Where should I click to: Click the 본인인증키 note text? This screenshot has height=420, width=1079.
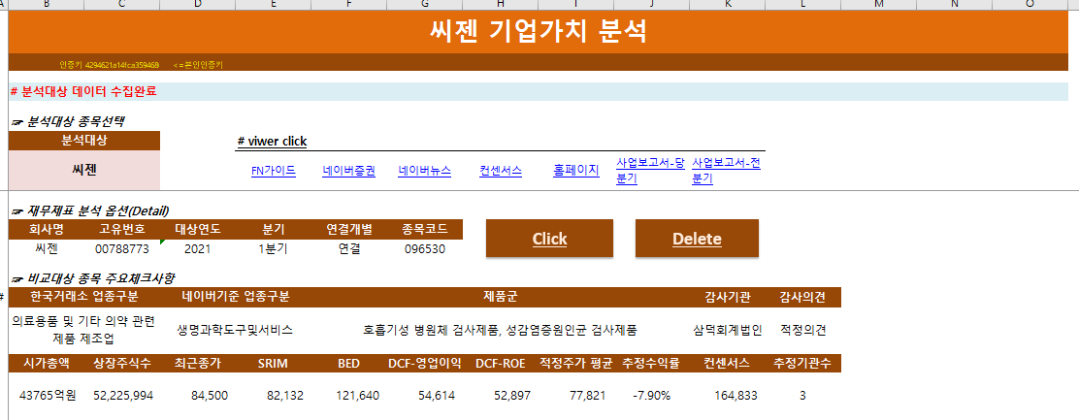point(198,65)
